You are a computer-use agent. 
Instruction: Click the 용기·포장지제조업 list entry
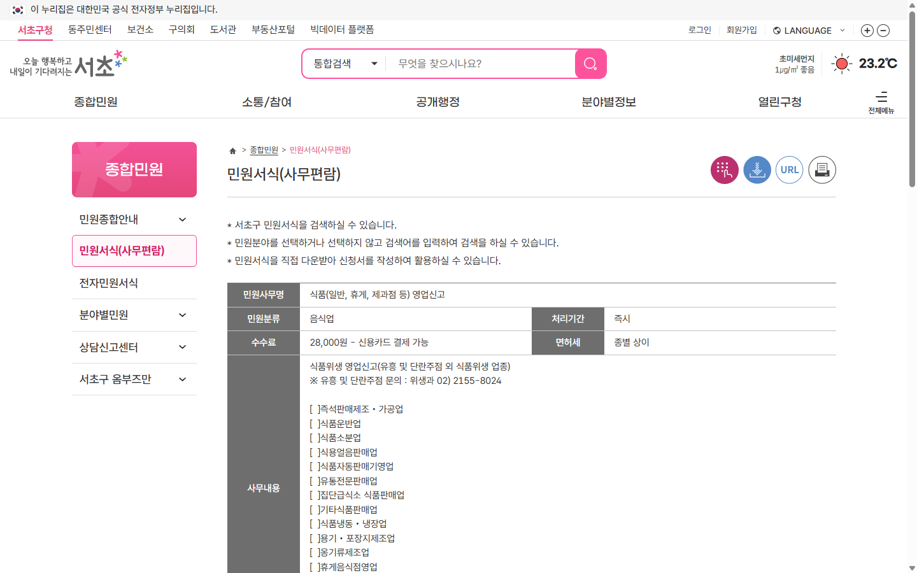pyautogui.click(x=352, y=539)
